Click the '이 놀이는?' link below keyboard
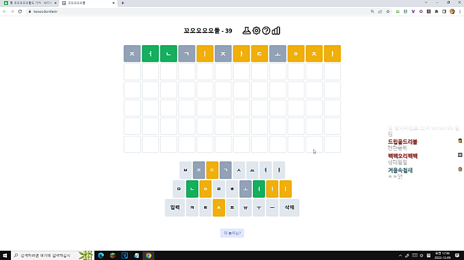The height and width of the screenshot is (260, 464). click(x=232, y=233)
